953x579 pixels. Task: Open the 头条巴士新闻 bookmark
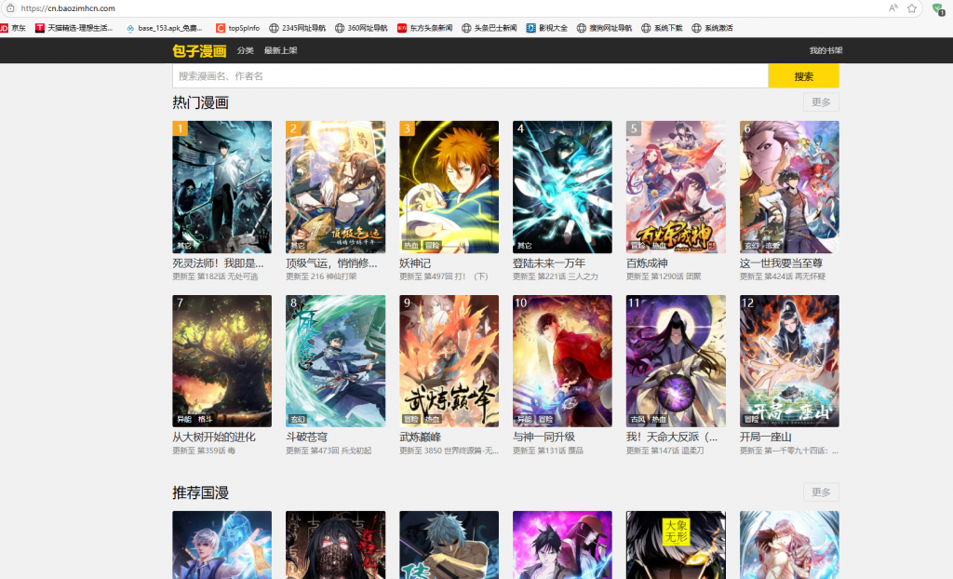(490, 28)
